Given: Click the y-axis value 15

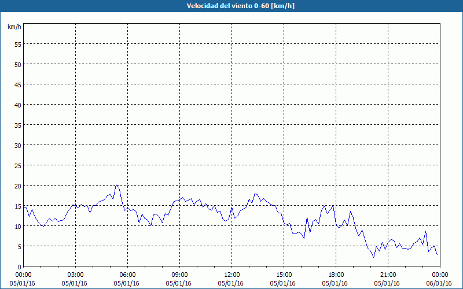Looking at the screenshot, I should [18, 206].
